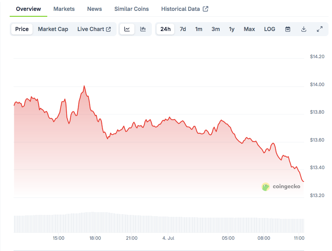The height and width of the screenshot is (251, 332).
Task: Select the 3m time range
Action: tap(216, 29)
